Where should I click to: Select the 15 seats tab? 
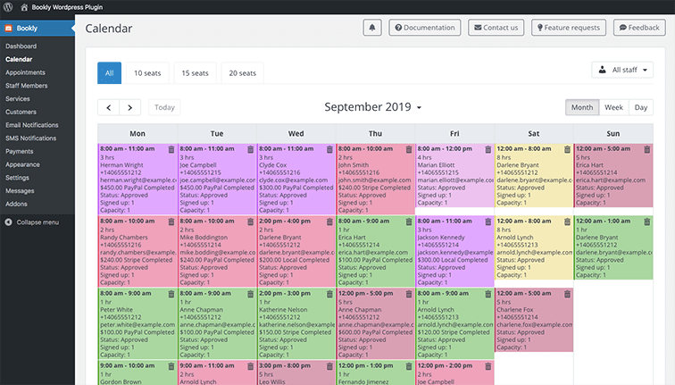(x=195, y=72)
